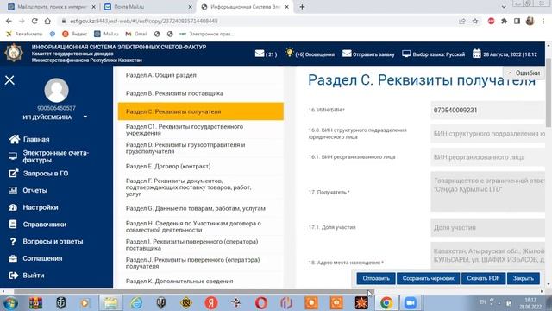Click the БИН структурного подразделения field
The width and height of the screenshot is (552, 311).
pyautogui.click(x=487, y=134)
